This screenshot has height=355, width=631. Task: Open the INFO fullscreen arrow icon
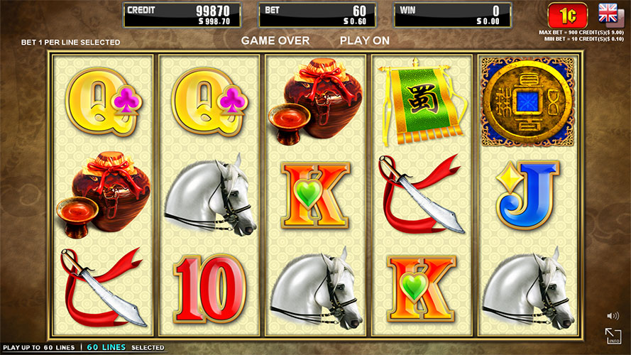pos(613,336)
